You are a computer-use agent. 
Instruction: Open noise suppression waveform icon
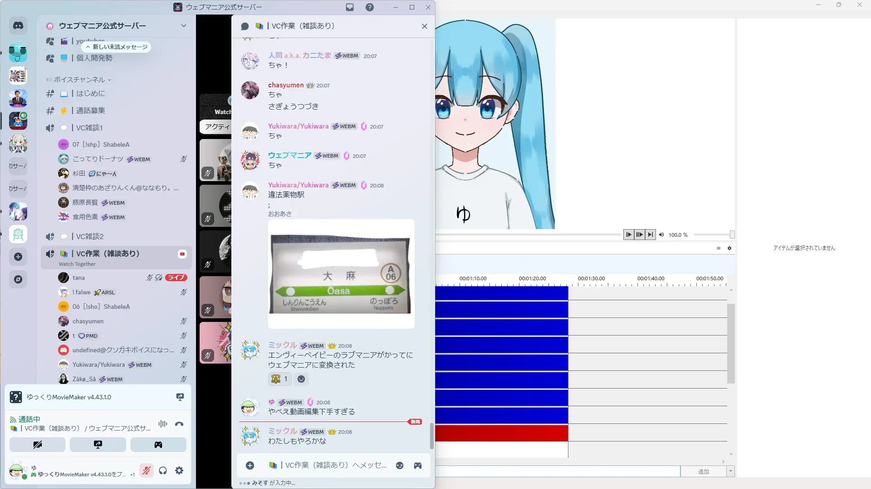[x=162, y=424]
